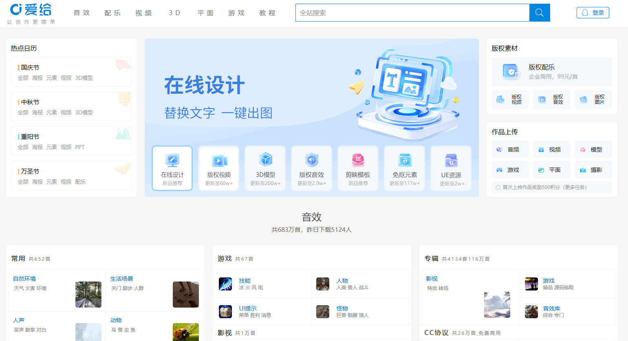Focus the 全站搜索 search field
This screenshot has width=628, height=341.
(x=412, y=13)
